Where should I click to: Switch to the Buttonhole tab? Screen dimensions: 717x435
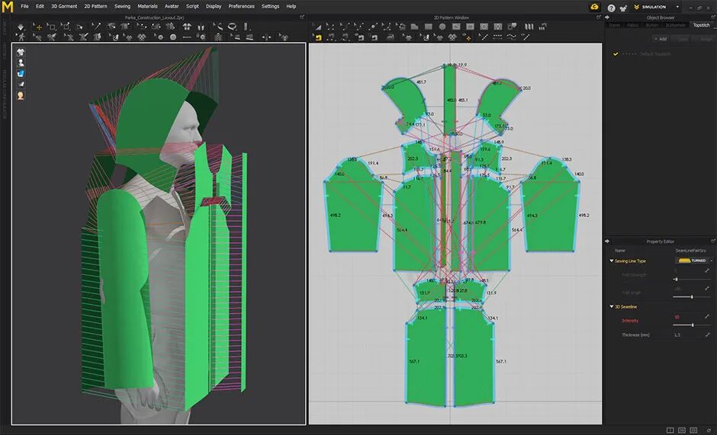point(675,25)
